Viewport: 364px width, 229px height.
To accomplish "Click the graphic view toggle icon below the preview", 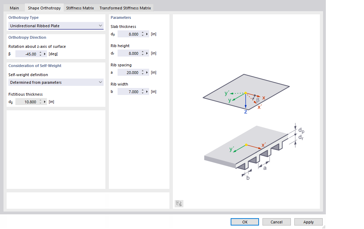I will (178, 204).
